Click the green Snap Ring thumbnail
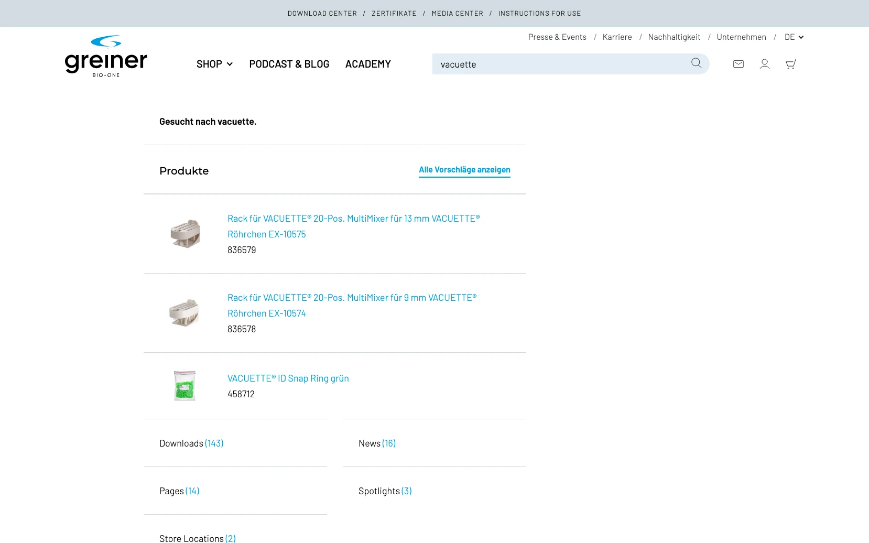Viewport: 869px width, 543px height. pyautogui.click(x=184, y=385)
